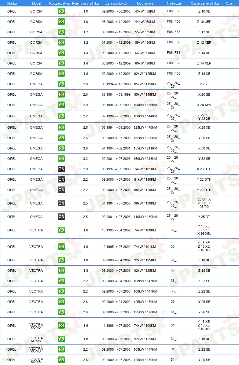Click the Z 22 XE, Y 22 XE engine code cell
Viewport: 239px width, 365px height.
coord(204,117)
